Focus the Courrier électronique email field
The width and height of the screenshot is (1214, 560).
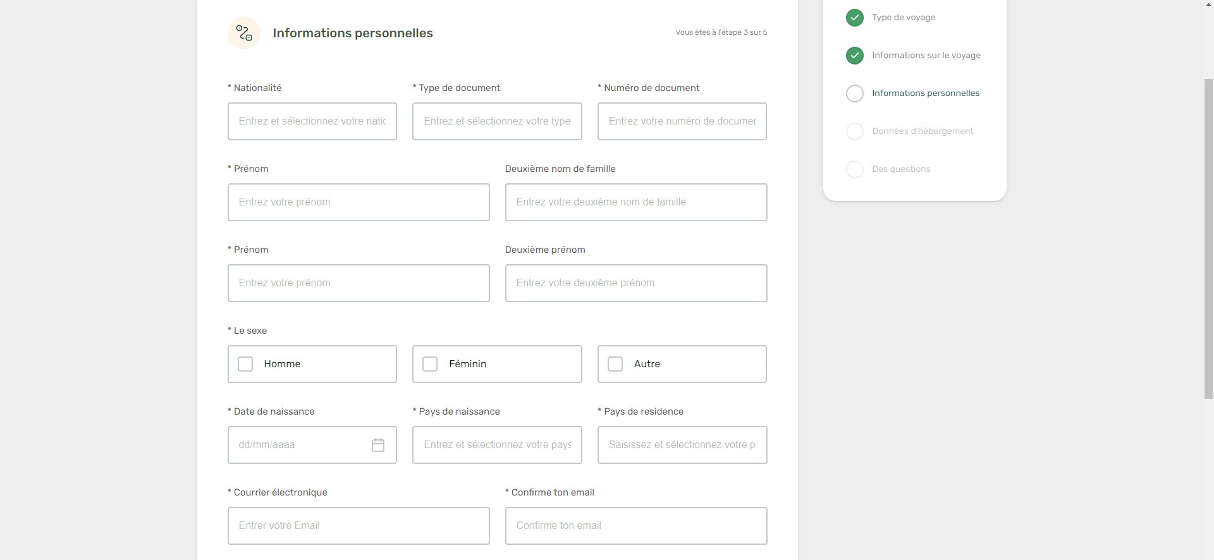(x=359, y=526)
